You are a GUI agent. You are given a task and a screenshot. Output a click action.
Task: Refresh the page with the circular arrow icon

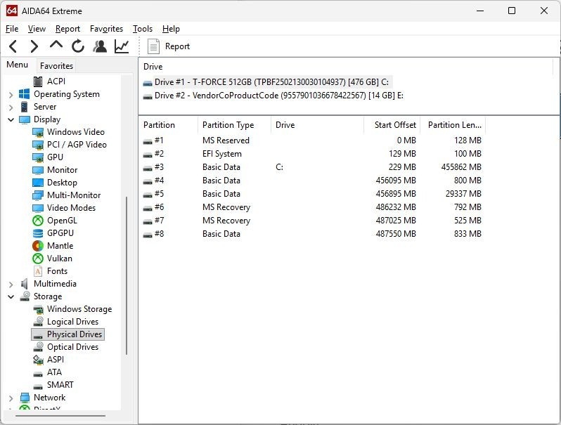[x=78, y=46]
